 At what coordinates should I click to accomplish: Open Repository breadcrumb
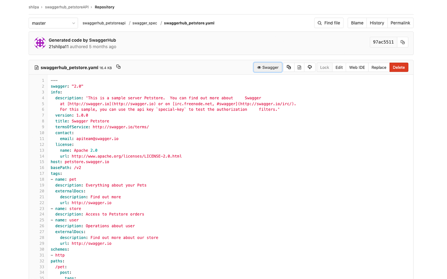104,7
